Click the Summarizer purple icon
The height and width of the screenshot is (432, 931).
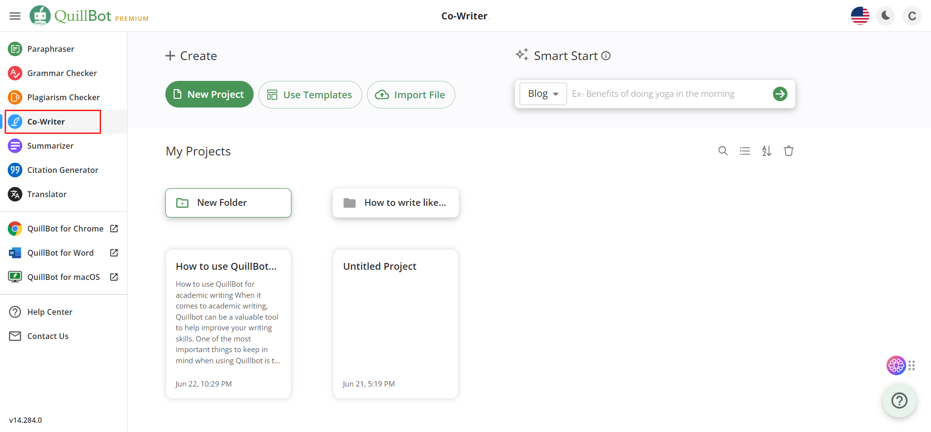point(15,146)
